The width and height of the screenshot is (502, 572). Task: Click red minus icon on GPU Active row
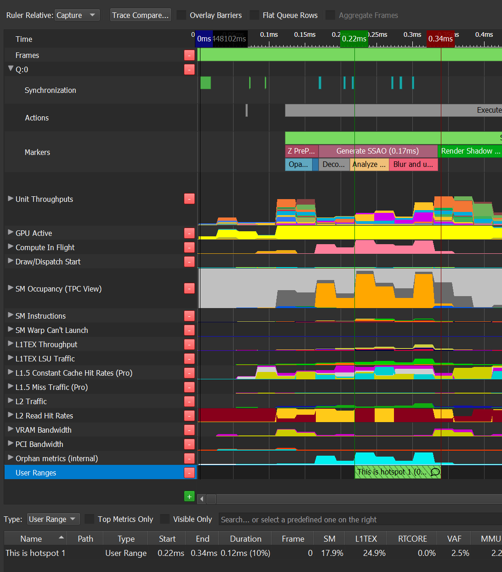[189, 233]
